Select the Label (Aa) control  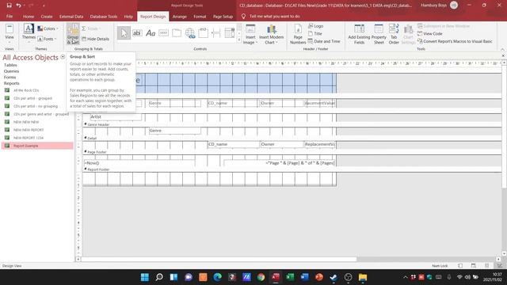click(x=151, y=33)
